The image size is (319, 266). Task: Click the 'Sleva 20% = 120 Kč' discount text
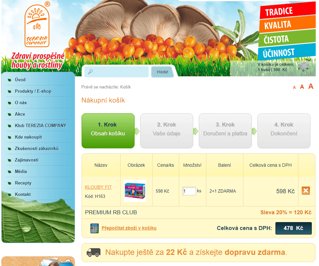click(x=286, y=212)
